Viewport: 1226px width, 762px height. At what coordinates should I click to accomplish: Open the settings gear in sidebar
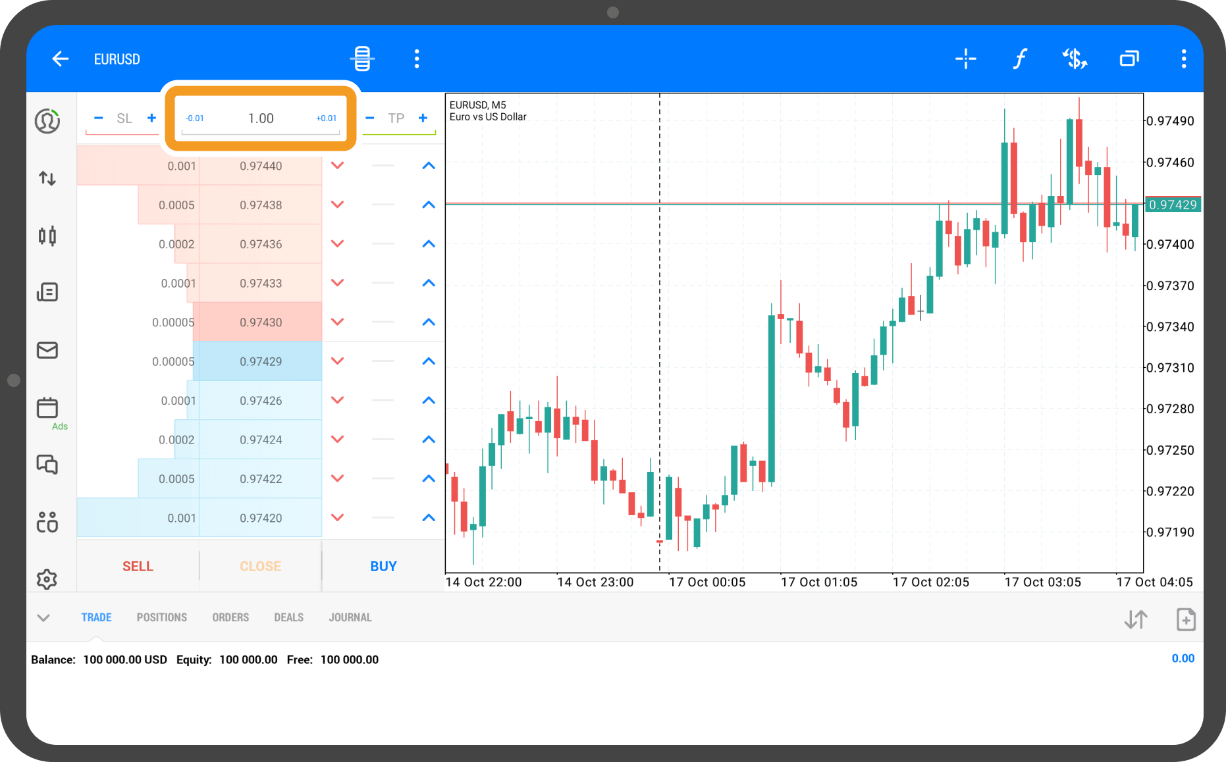[x=47, y=579]
